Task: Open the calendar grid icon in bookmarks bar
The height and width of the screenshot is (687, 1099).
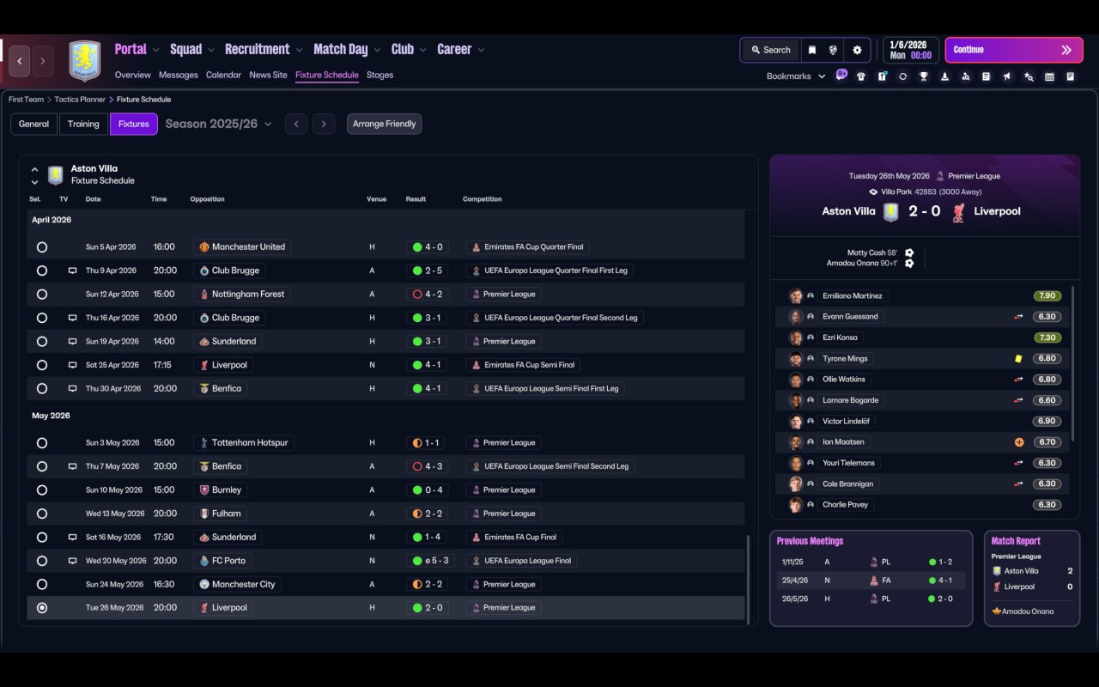Action: coord(1049,76)
